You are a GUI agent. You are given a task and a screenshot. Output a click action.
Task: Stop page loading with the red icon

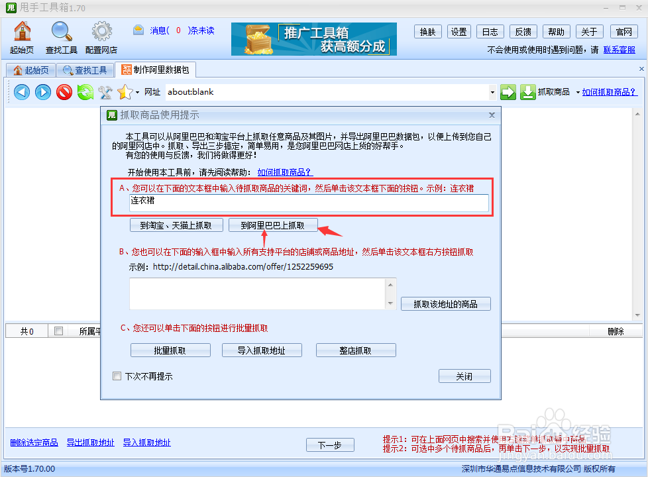[x=63, y=91]
